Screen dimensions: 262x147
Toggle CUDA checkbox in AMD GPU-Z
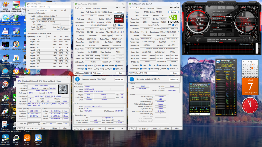[95, 66]
